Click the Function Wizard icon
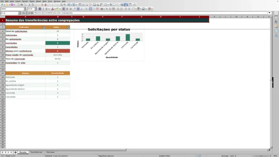 click(x=24, y=13)
